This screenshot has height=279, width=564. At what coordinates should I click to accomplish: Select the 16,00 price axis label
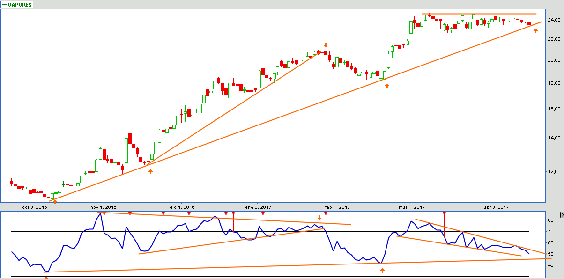click(x=555, y=109)
